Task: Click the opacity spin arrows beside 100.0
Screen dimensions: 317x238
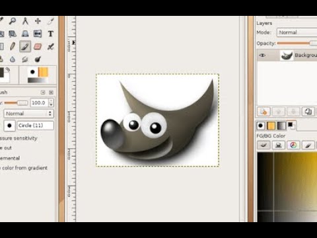Action: click(x=51, y=103)
